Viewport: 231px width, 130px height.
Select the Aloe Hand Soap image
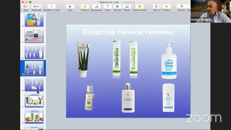(x=169, y=60)
